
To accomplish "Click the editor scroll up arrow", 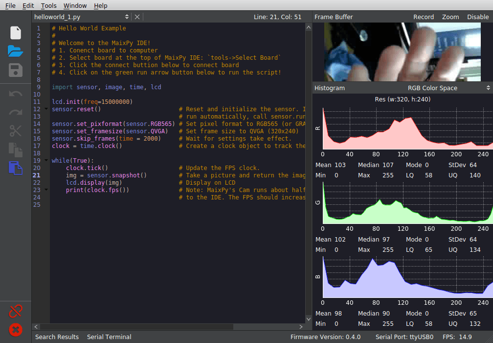I will tap(309, 27).
